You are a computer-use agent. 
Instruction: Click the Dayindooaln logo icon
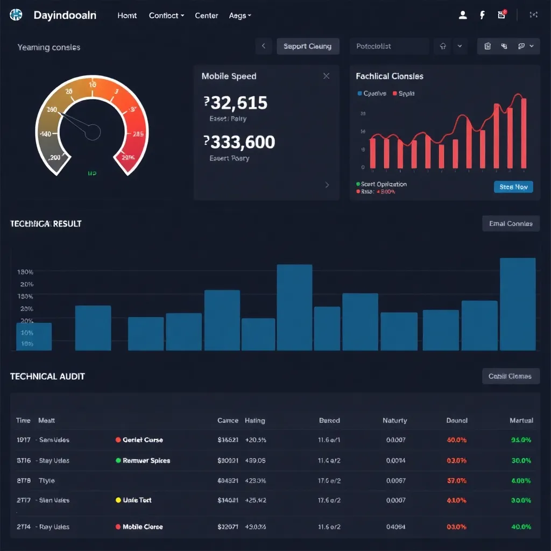pos(16,15)
